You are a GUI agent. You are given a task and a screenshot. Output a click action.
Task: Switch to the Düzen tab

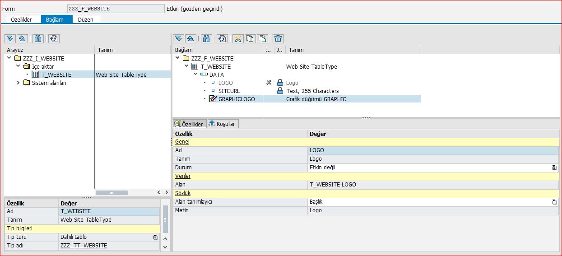click(86, 19)
